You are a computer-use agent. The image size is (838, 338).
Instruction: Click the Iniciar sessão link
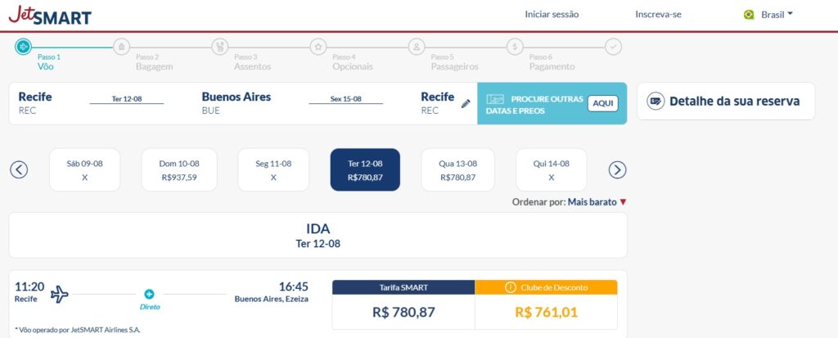[x=551, y=15]
